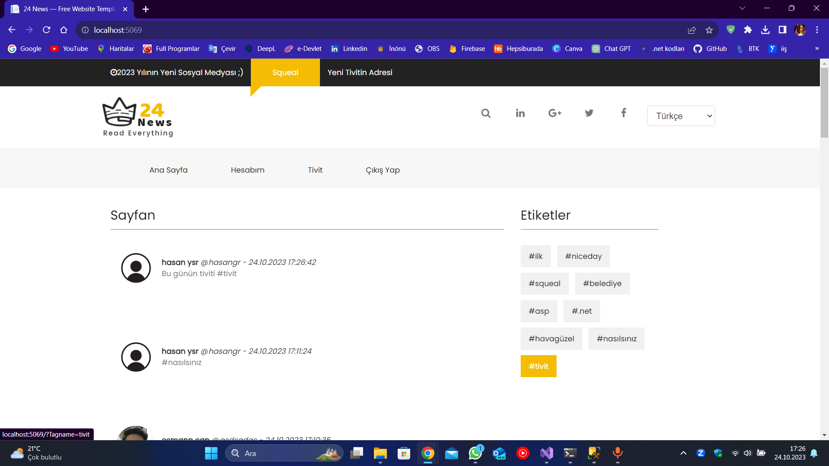Click the LinkedIn icon in the site header

520,113
